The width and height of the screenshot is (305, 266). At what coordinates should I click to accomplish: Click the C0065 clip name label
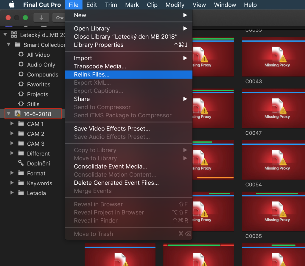click(x=253, y=236)
